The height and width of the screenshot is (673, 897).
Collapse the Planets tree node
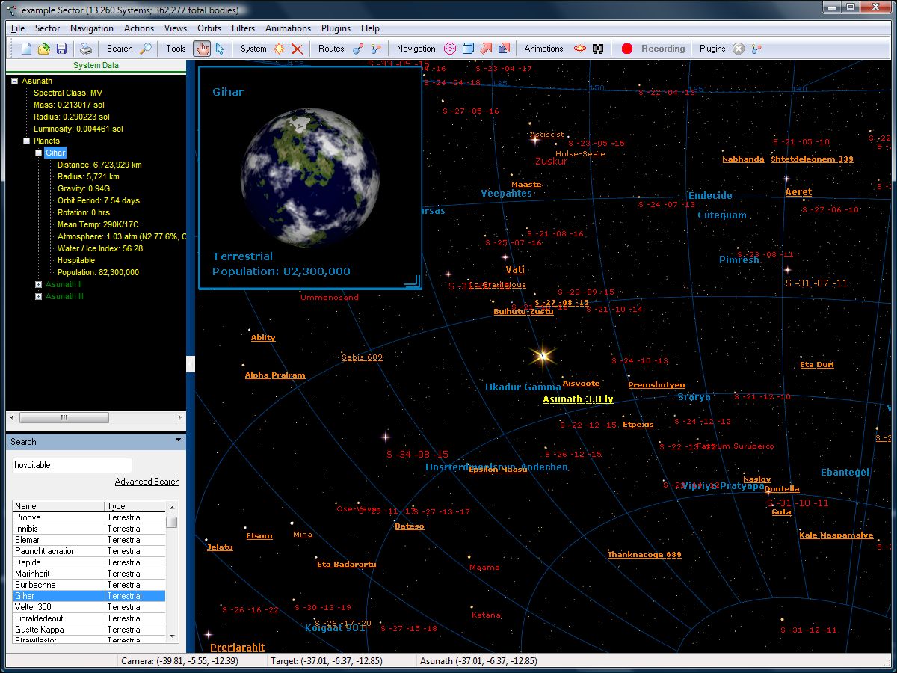[27, 141]
